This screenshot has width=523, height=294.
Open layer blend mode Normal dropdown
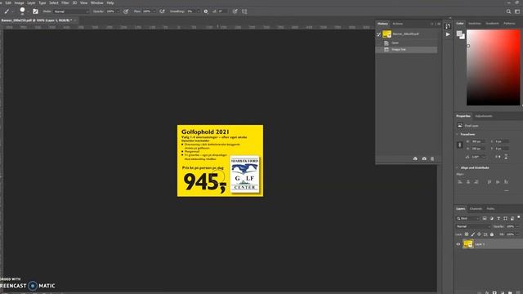[473, 226]
